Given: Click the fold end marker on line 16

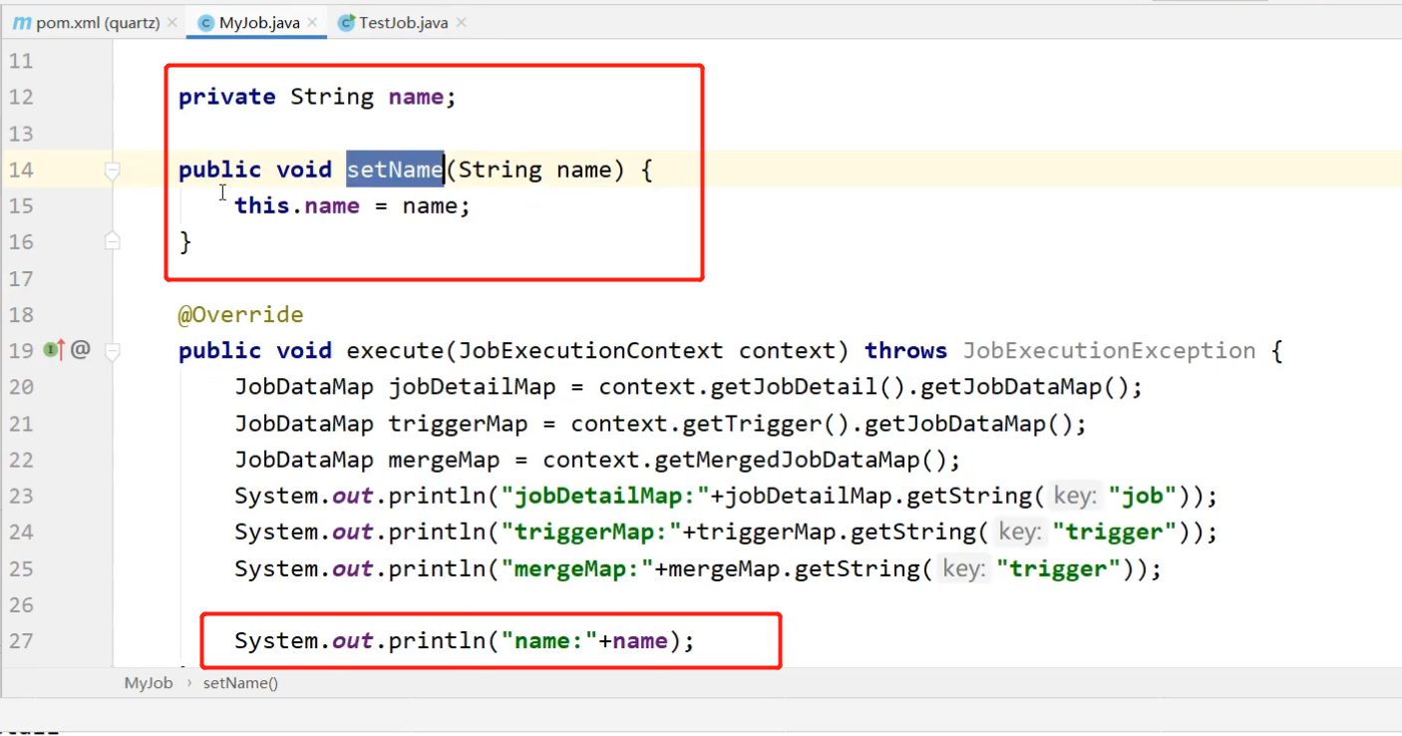Looking at the screenshot, I should pyautogui.click(x=113, y=240).
